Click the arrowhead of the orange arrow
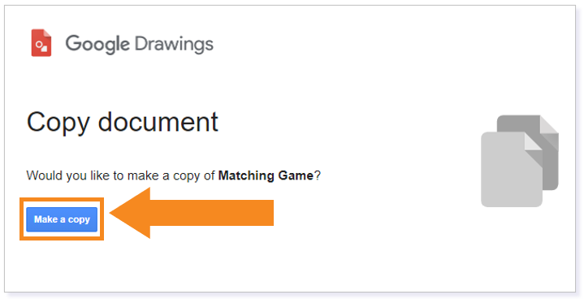This screenshot has width=584, height=299. 130,213
